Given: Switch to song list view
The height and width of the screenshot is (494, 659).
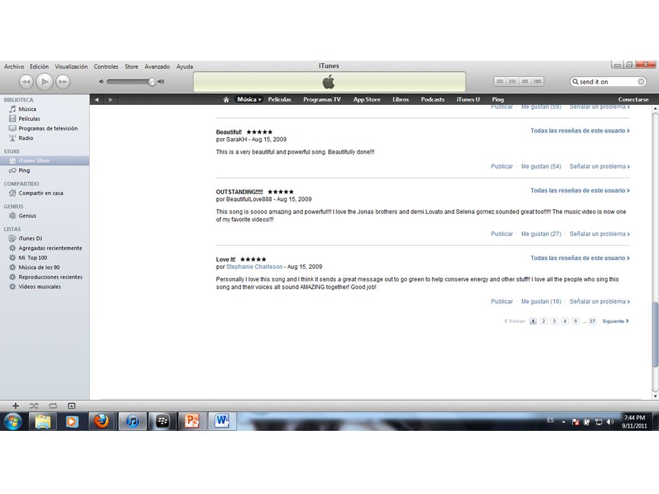Looking at the screenshot, I should [x=500, y=82].
